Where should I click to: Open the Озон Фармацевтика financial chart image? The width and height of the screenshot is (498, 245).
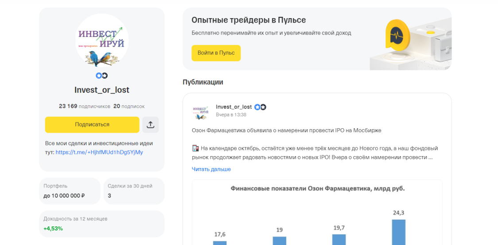click(x=317, y=212)
